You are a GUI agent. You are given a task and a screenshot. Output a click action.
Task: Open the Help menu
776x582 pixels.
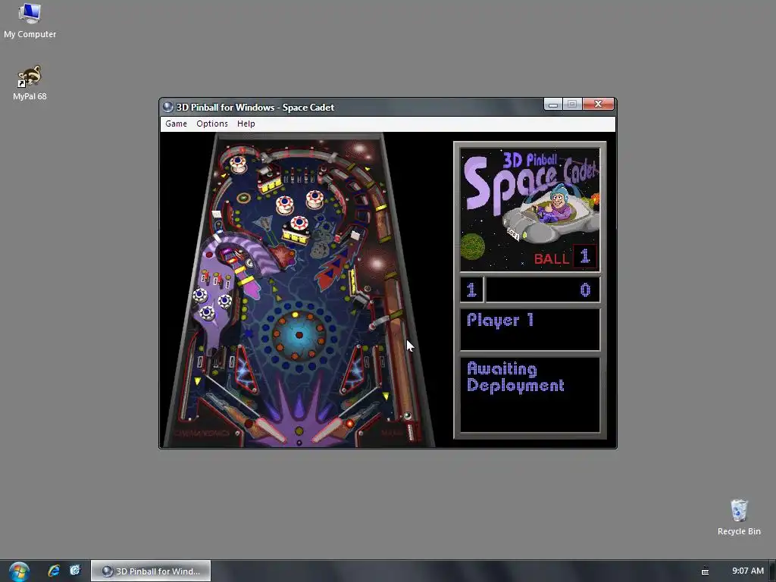pos(246,124)
